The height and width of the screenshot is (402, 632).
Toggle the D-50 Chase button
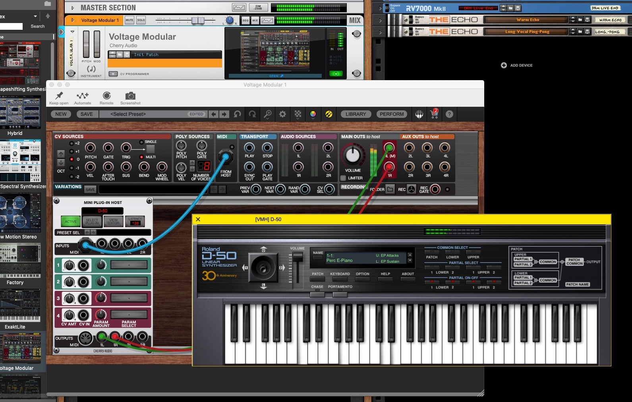coord(317,294)
